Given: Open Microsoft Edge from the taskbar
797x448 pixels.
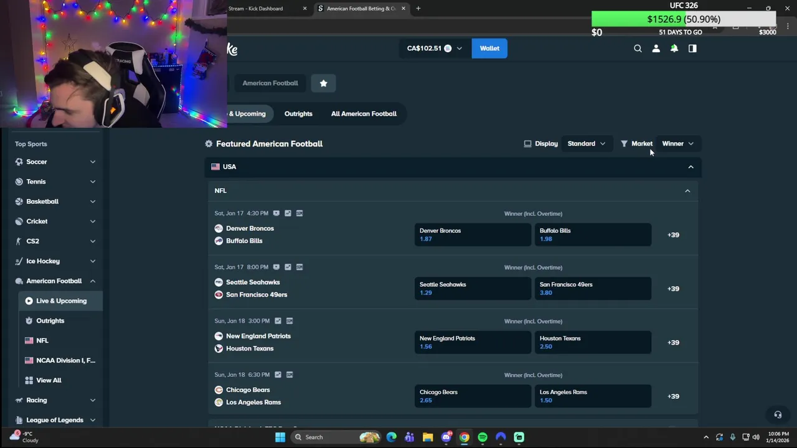Looking at the screenshot, I should 391,437.
